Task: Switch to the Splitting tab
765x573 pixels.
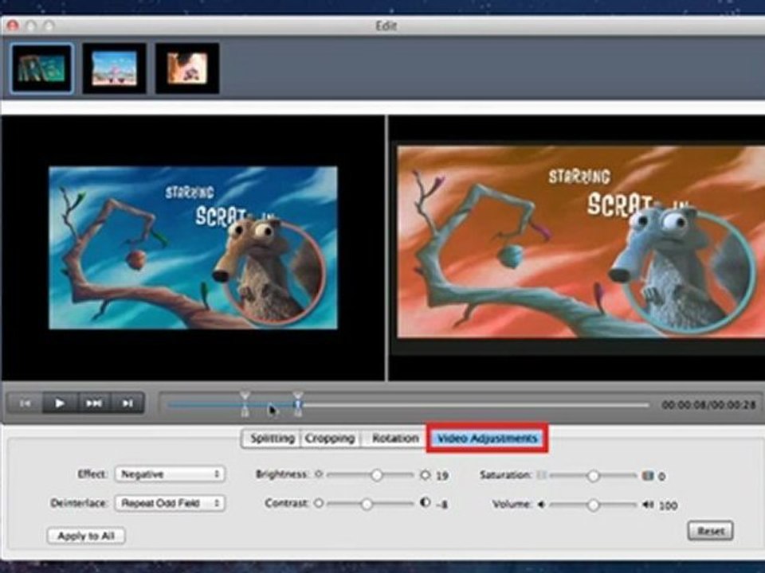Action: pos(272,438)
